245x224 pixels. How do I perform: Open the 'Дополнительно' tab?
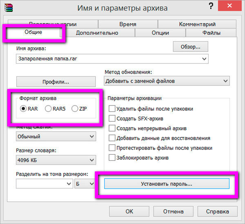pyautogui.click(x=97, y=33)
